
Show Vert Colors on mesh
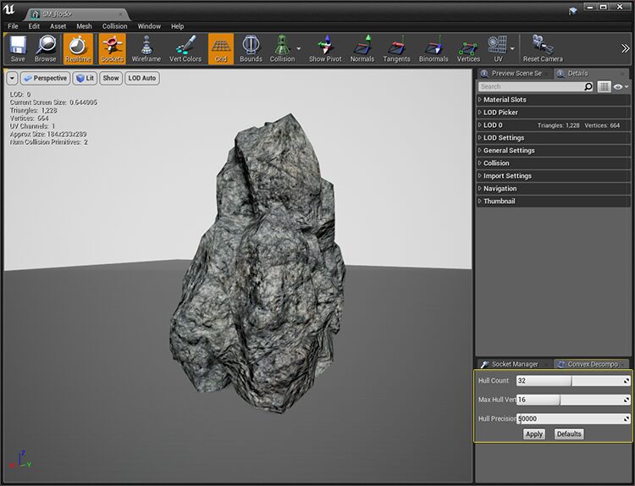185,48
